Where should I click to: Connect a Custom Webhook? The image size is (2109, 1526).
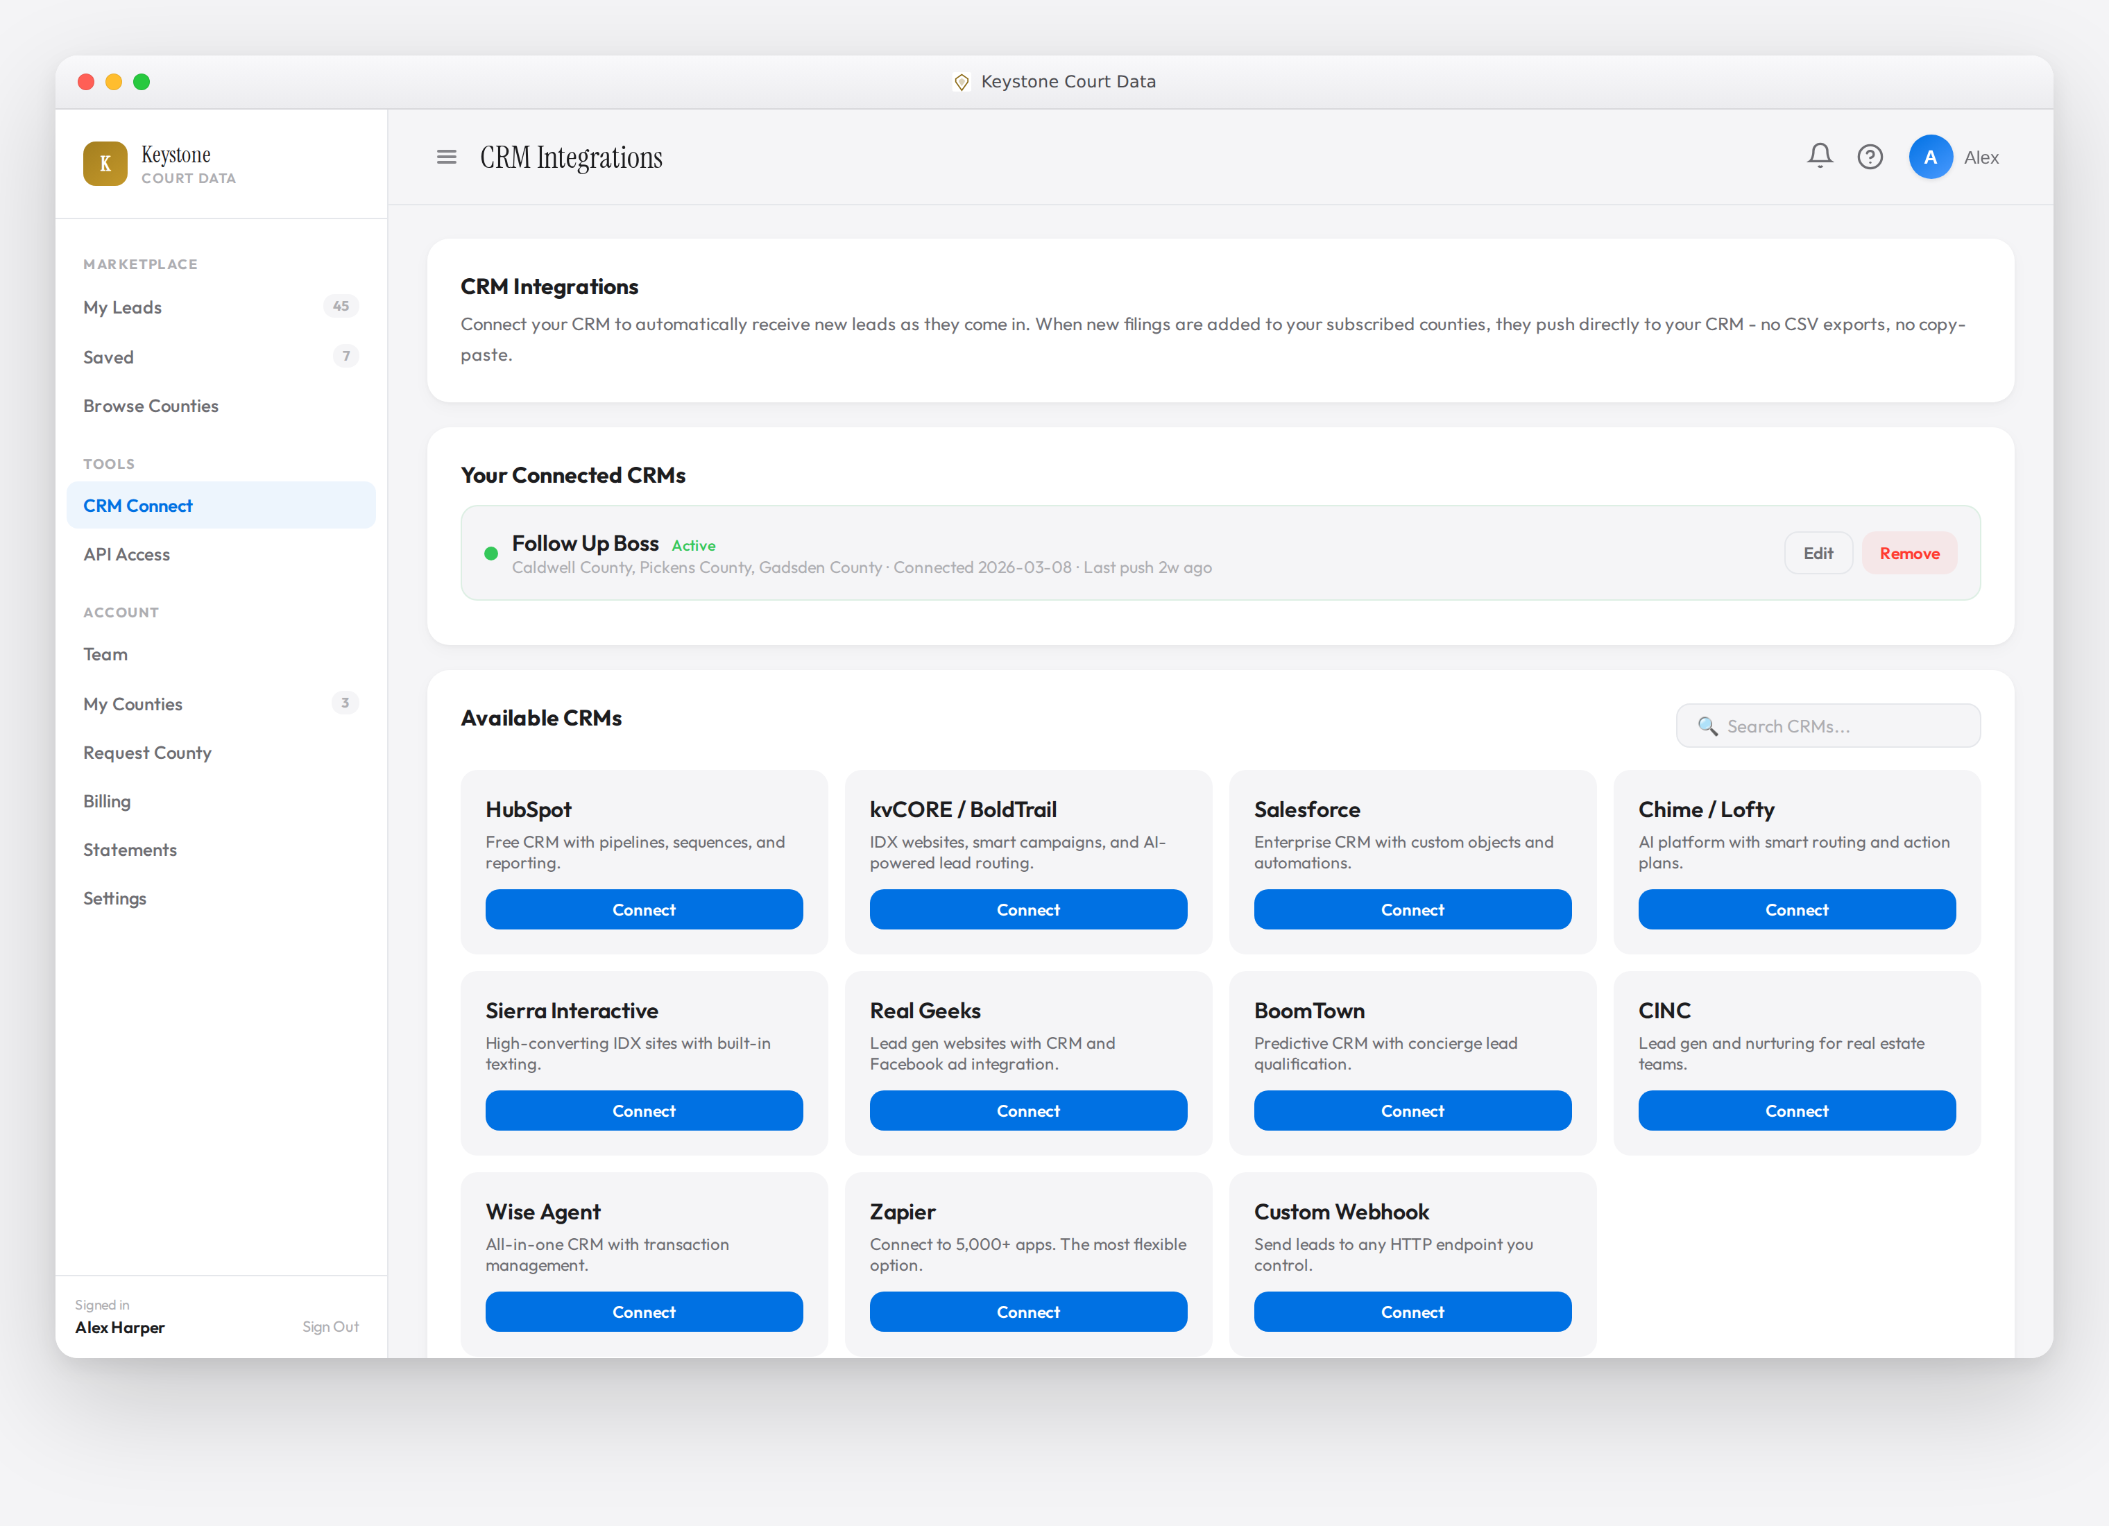coord(1412,1312)
